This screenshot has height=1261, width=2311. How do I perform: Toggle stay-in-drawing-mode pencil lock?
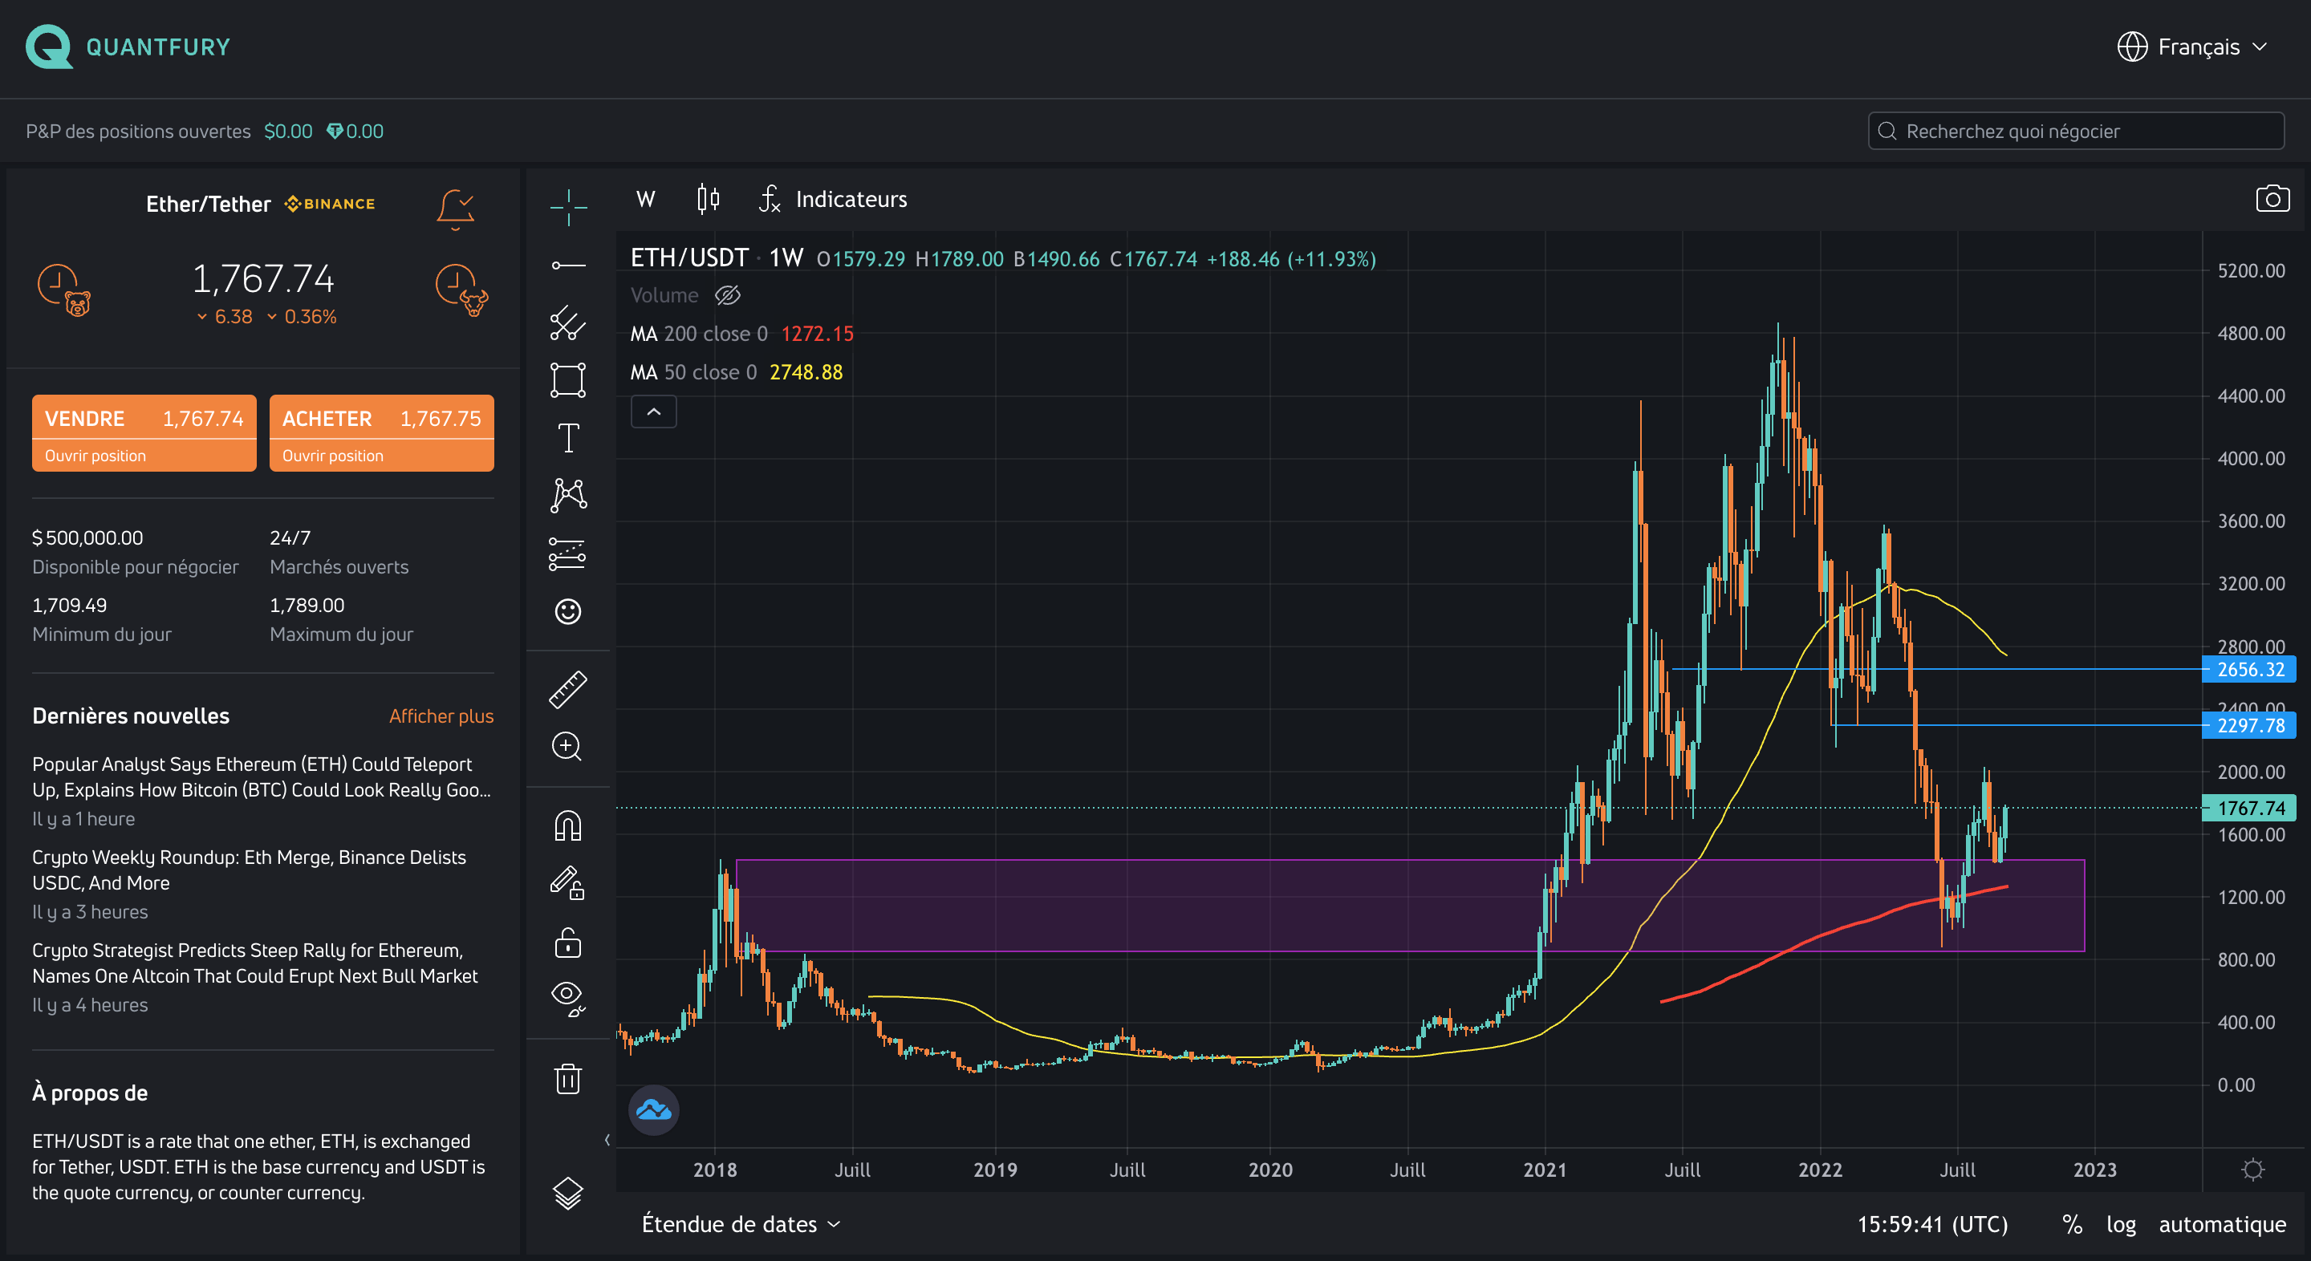click(568, 882)
